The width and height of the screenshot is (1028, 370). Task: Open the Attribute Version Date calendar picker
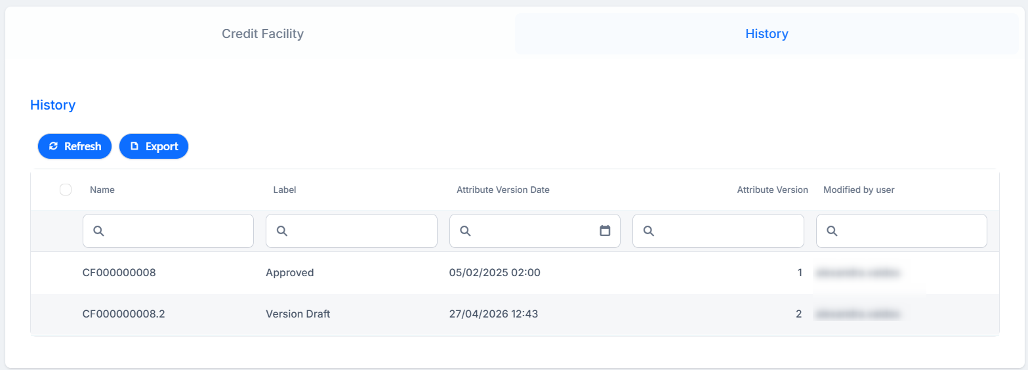coord(605,230)
